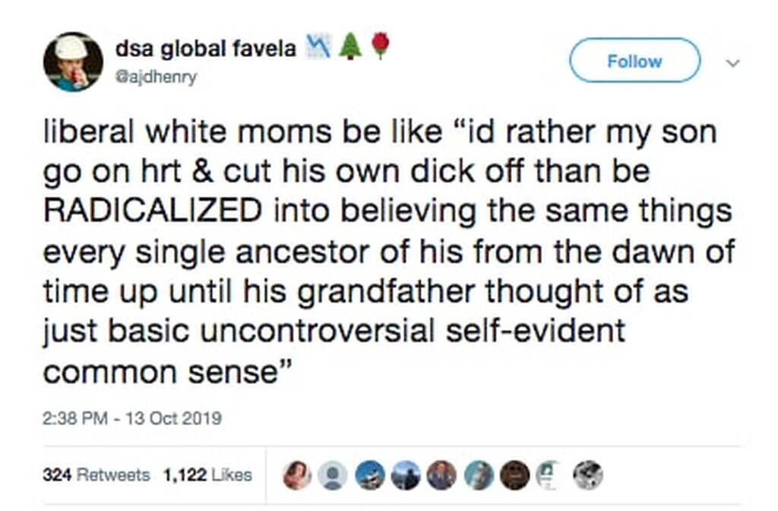778x511 pixels.
Task: Click the tweet author's profile avatar
Action: click(73, 62)
